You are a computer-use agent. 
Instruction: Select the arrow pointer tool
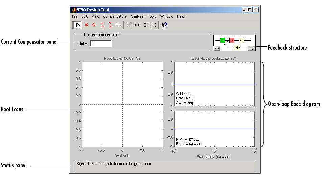(78, 25)
